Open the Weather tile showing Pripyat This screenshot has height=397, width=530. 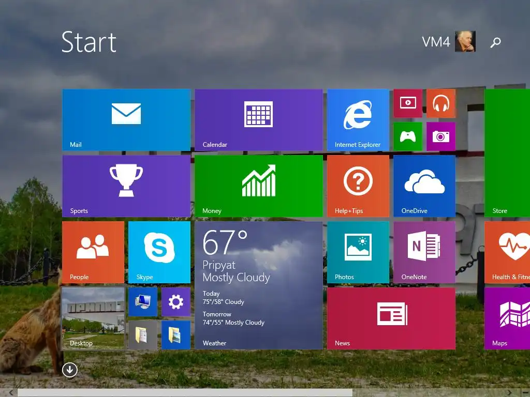pos(259,285)
